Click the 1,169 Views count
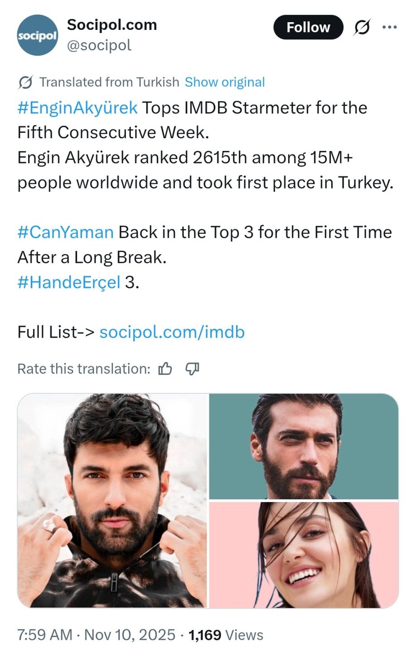 226,635
